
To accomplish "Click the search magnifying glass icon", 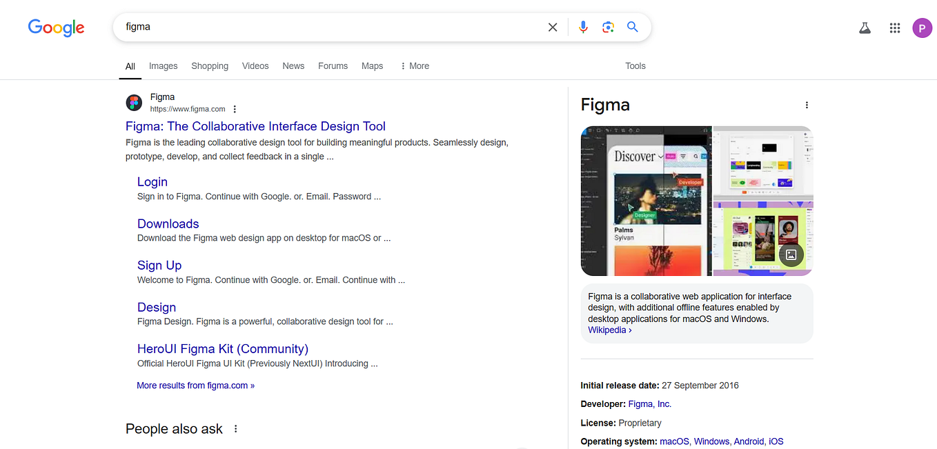I will pyautogui.click(x=632, y=26).
